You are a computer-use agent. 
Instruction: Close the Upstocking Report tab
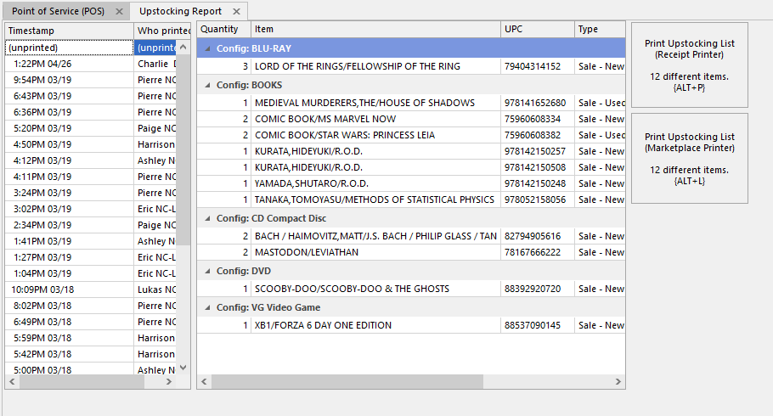pos(237,11)
